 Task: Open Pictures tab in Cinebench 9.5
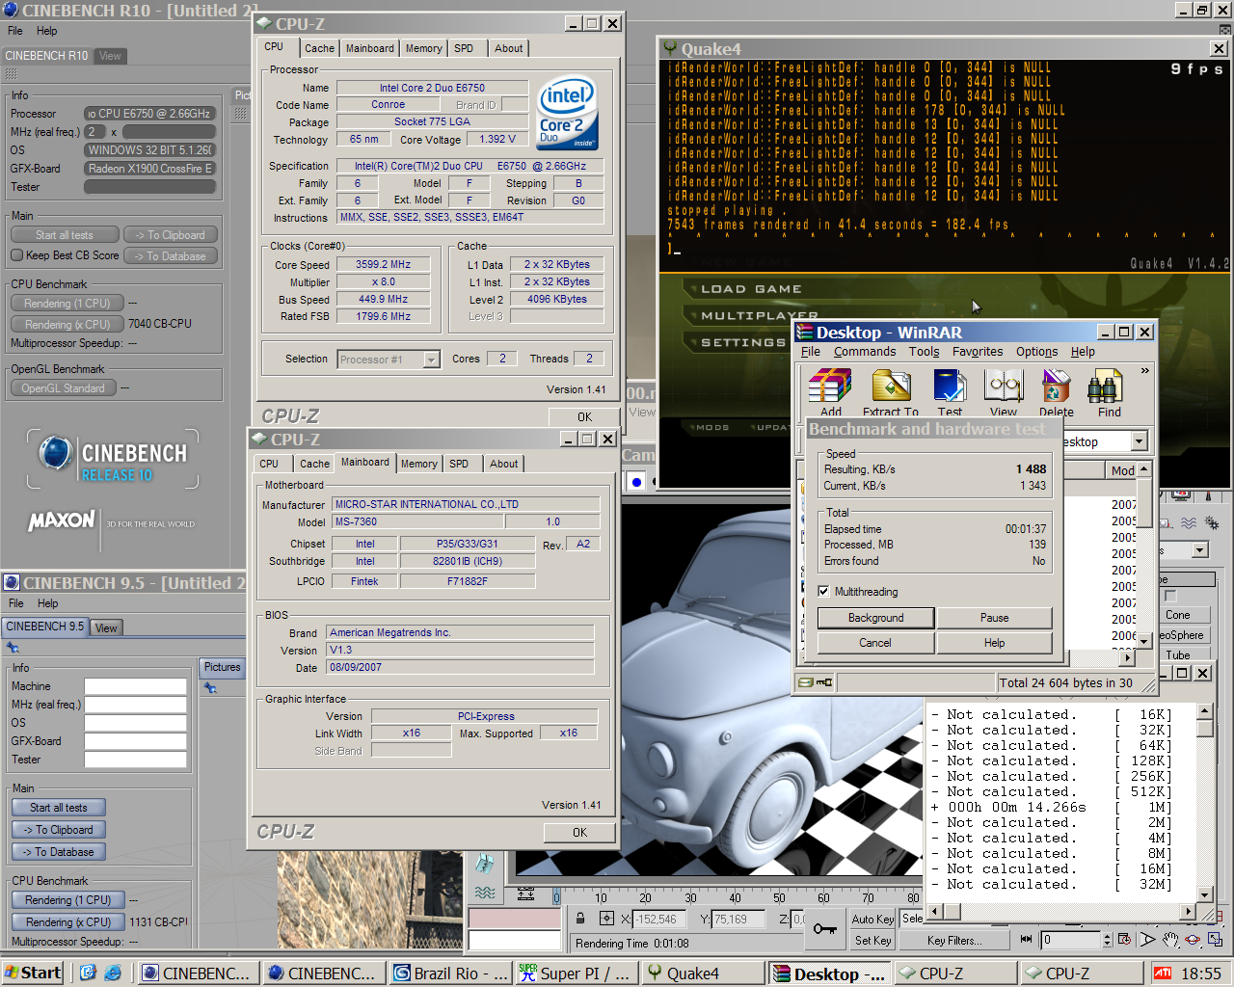(222, 667)
